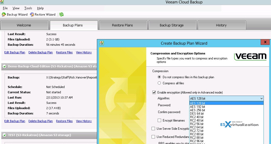The width and height of the screenshot is (271, 144).
Task: Click the Veeam app icon in title bar
Action: click(2, 2)
